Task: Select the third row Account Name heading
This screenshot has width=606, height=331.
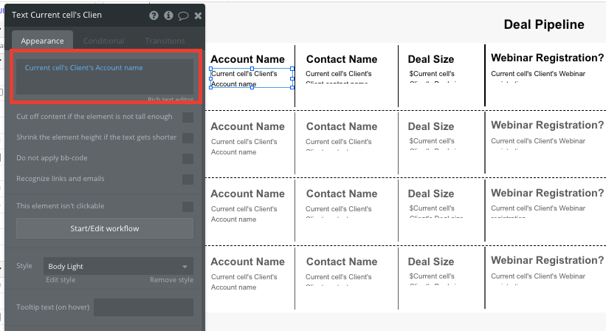Action: 247,194
